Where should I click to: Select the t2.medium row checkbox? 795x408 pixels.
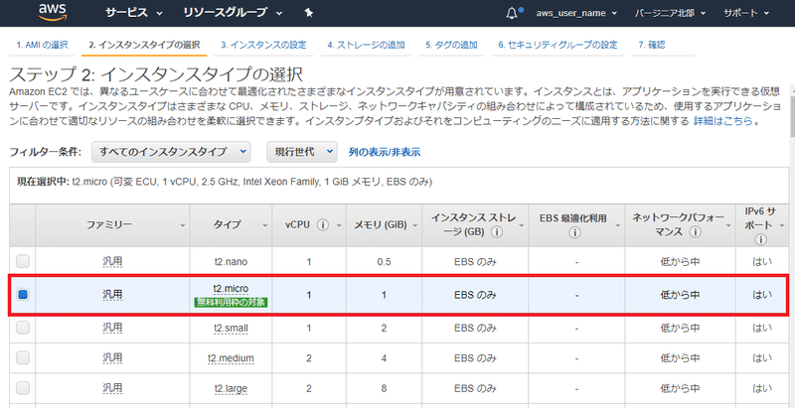(23, 358)
